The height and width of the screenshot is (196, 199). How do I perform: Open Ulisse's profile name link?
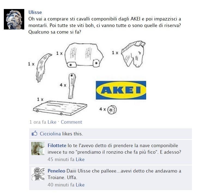tap(35, 12)
